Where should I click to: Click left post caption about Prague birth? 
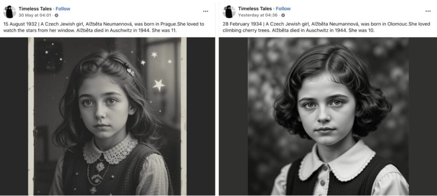pos(104,27)
